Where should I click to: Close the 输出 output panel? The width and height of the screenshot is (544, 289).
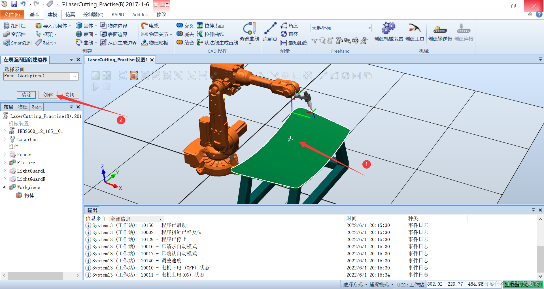click(x=540, y=210)
